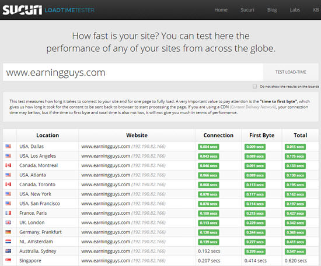This screenshot has width=321, height=266.
Task: Click the Website column header
Action: tap(137, 135)
